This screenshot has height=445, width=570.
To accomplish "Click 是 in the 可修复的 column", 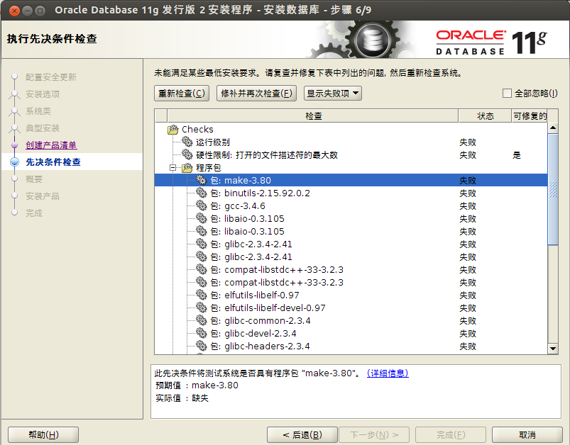I will coord(517,155).
